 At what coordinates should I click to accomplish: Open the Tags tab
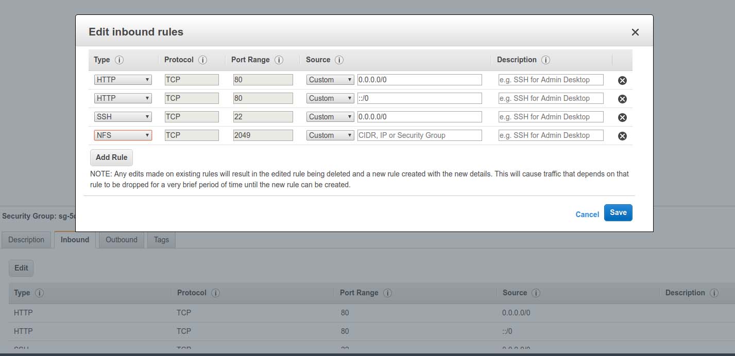point(161,240)
